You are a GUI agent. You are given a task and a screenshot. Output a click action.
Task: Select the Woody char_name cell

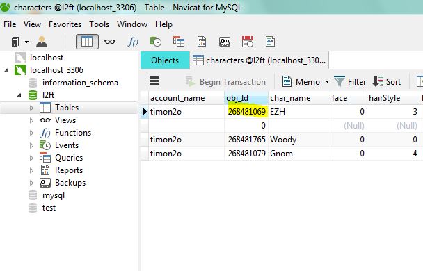(299, 140)
